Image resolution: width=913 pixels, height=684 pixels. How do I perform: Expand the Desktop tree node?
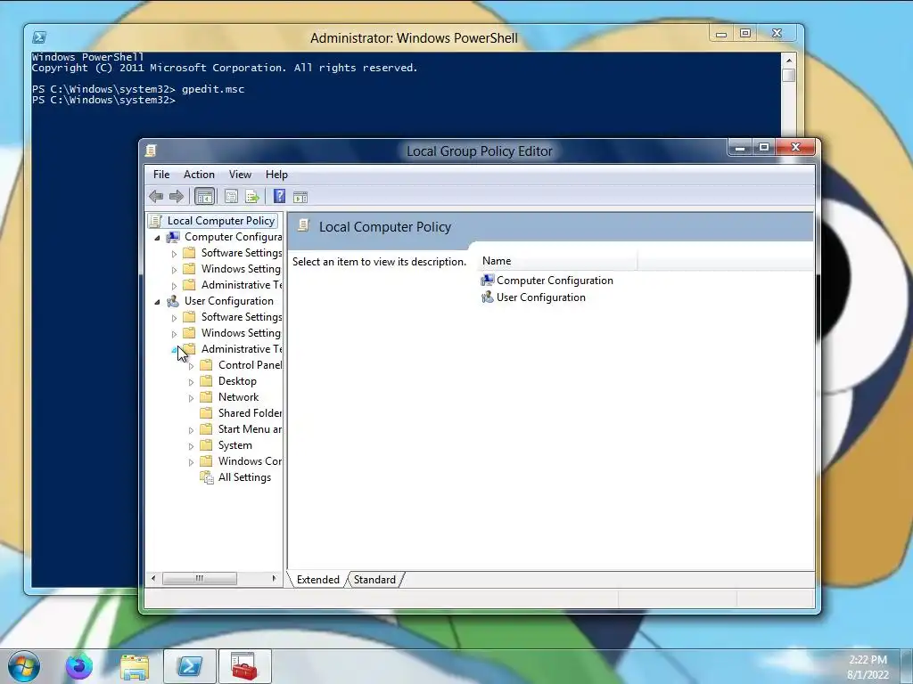pos(191,382)
